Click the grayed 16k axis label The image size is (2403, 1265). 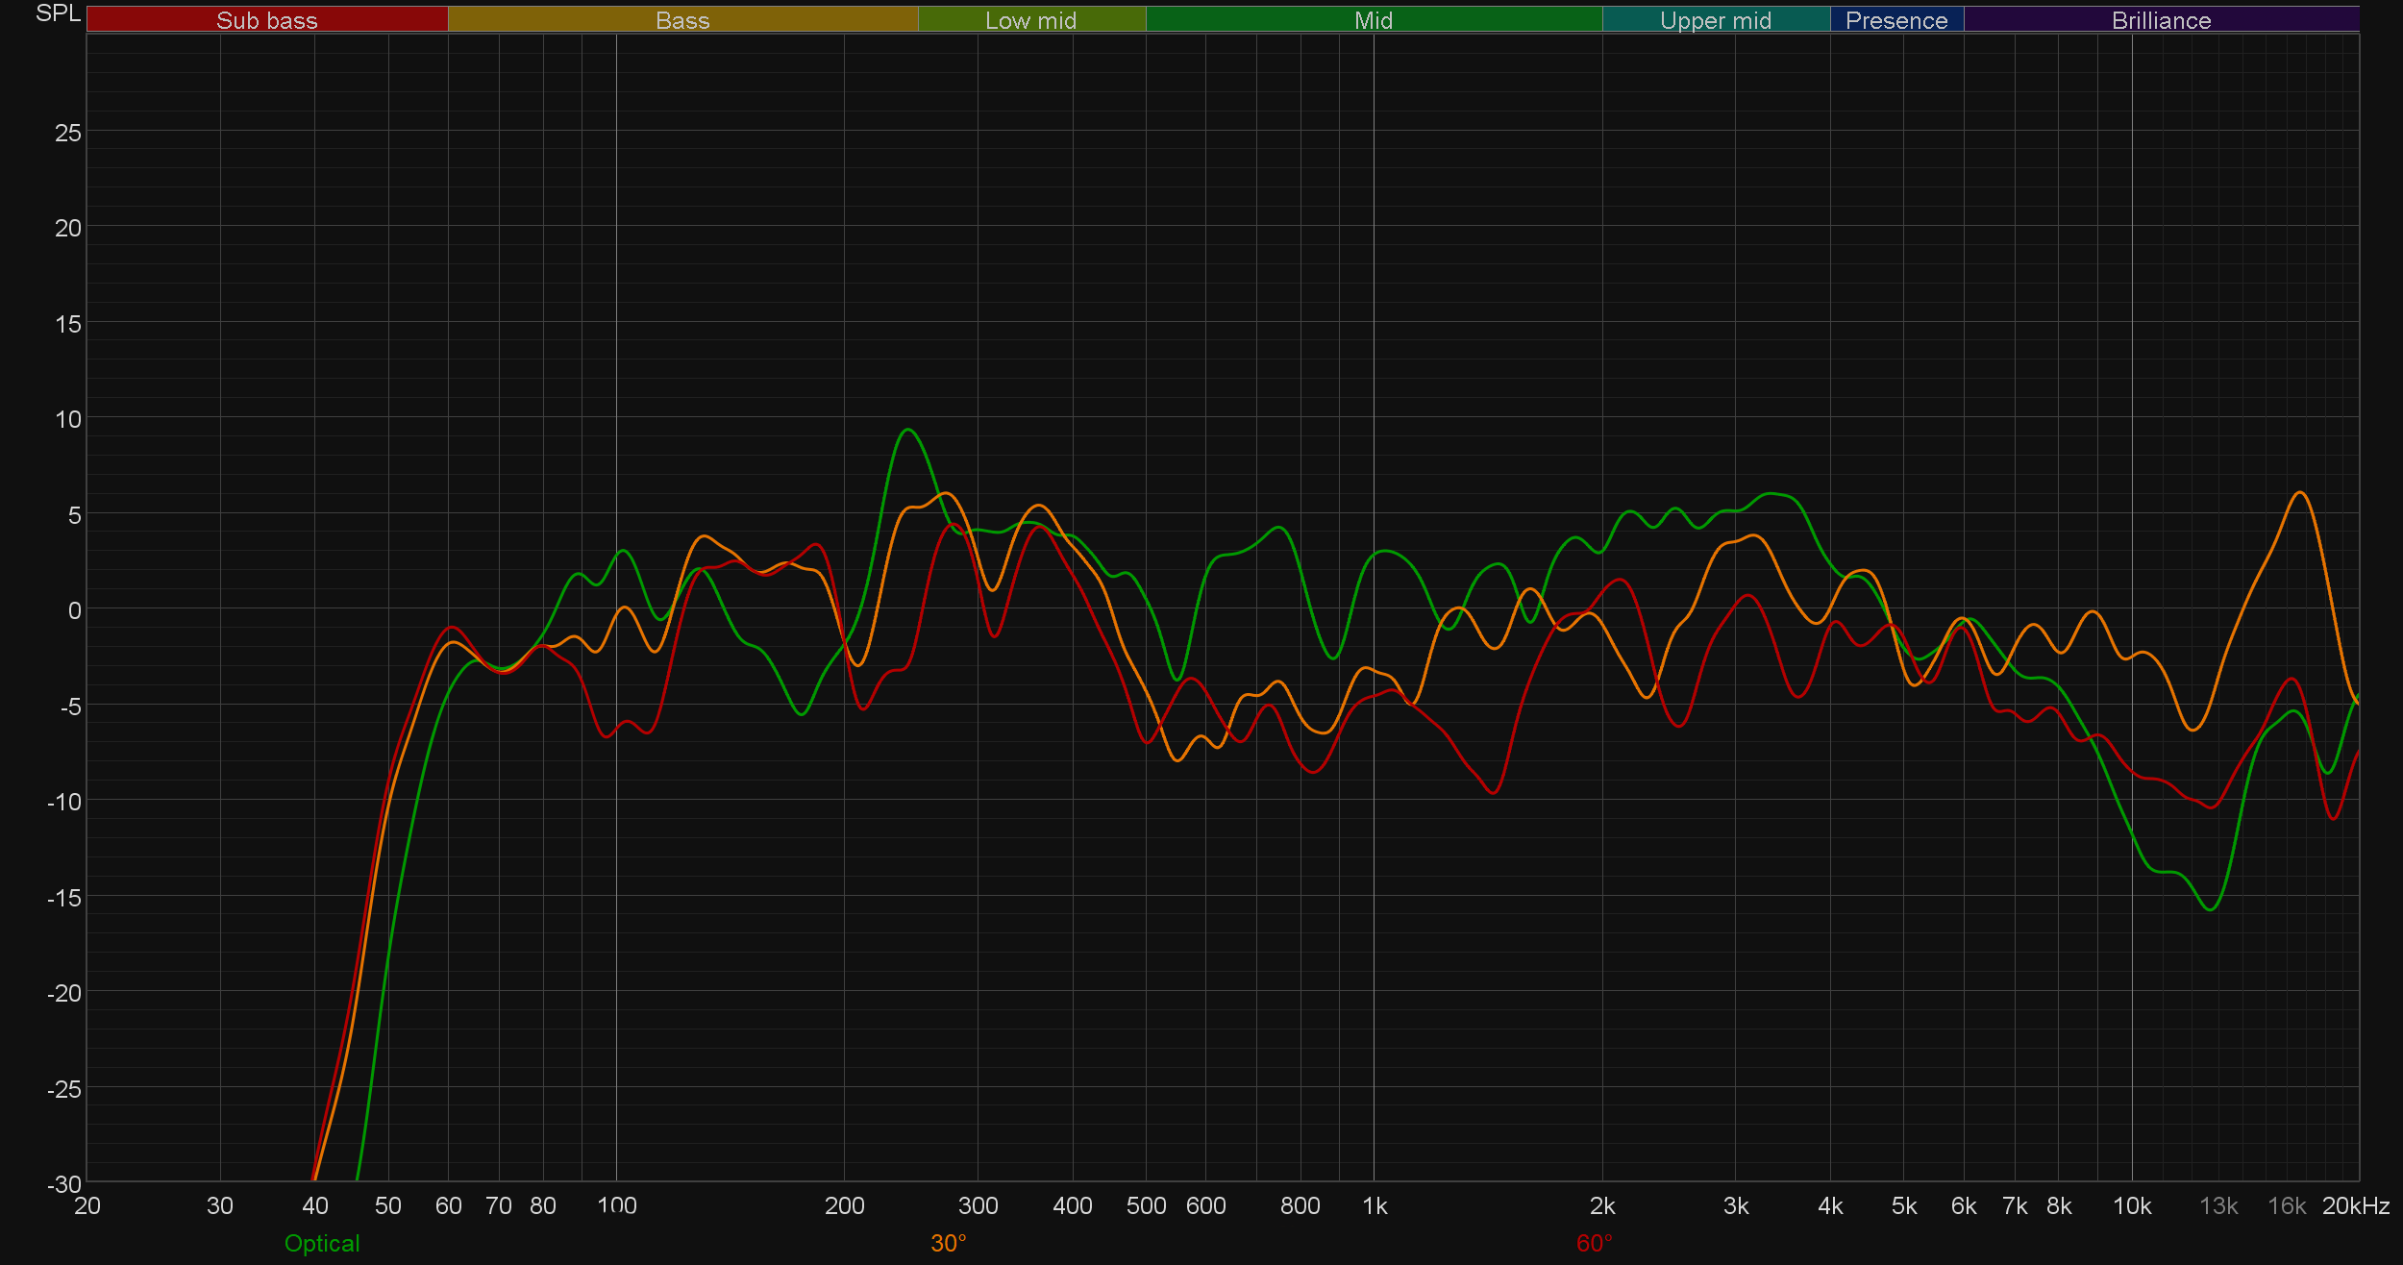point(2286,1205)
